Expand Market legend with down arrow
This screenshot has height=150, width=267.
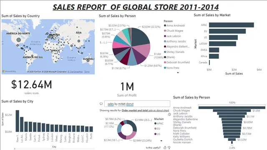161,141
